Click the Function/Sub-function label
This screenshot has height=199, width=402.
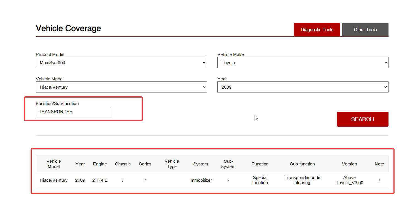point(57,103)
